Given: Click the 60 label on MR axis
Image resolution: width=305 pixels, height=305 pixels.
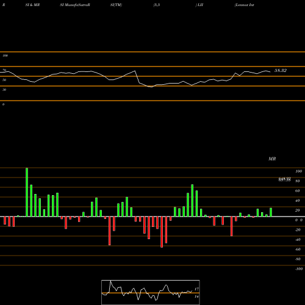Looking at the screenshot, I should pos(298,191).
